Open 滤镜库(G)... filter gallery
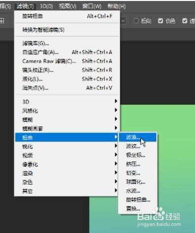The width and height of the screenshot is (195, 233). coord(67,44)
